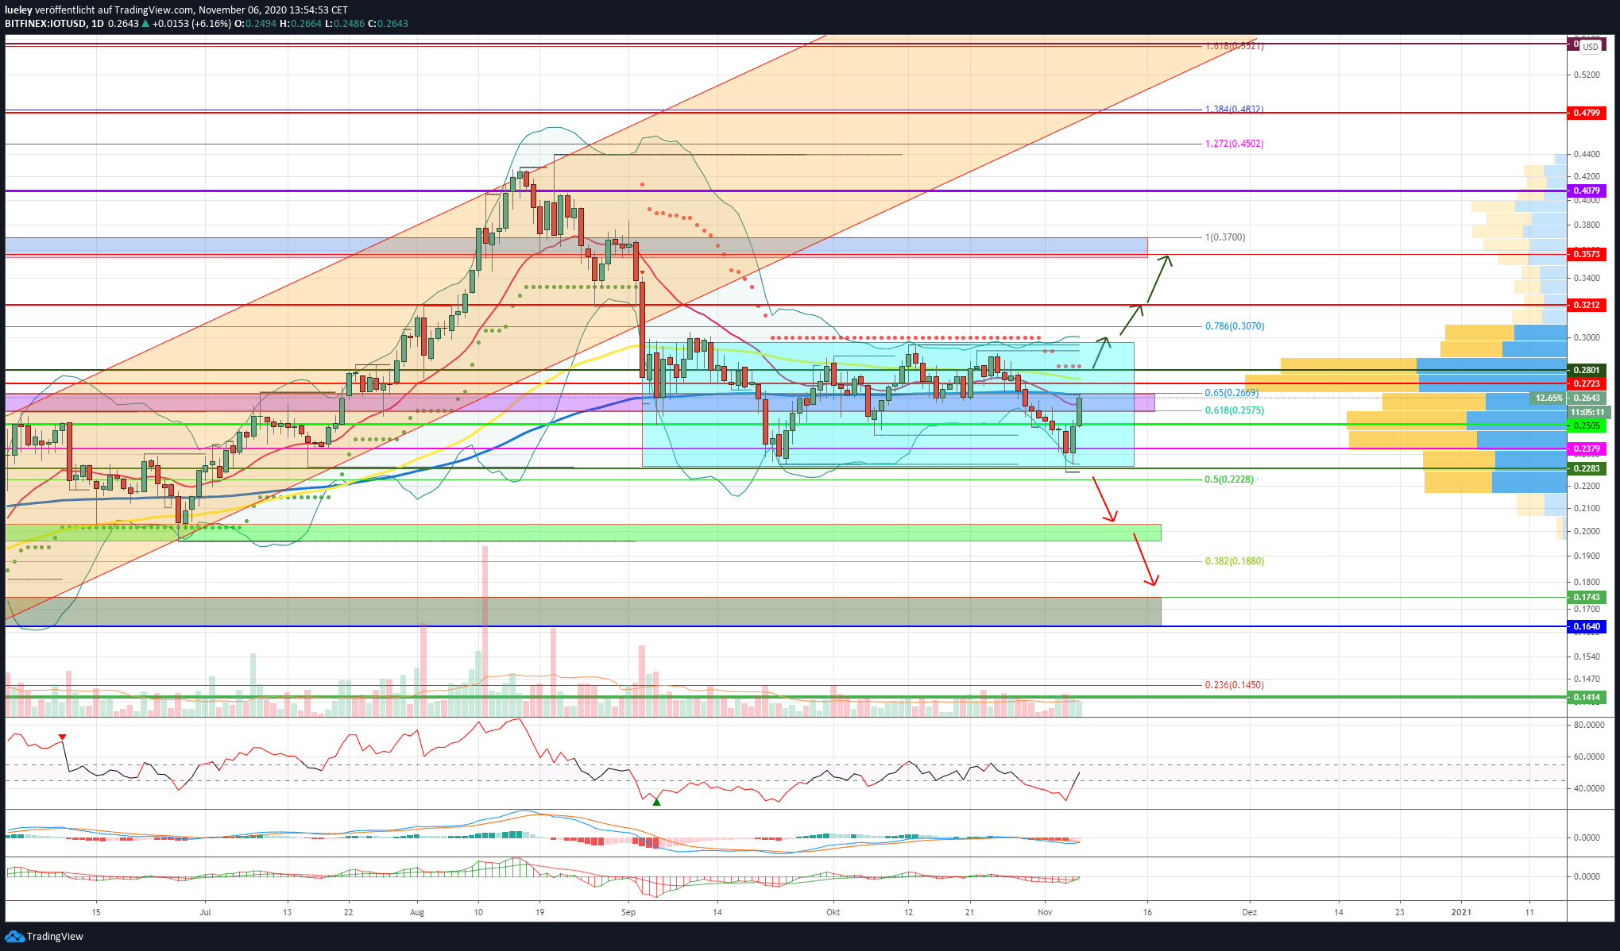The image size is (1620, 951).
Task: Click the Fibonacci label 1.272(0.4502)
Action: point(1234,144)
